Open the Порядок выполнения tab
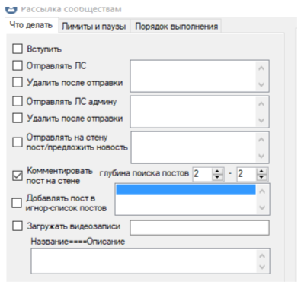Image resolution: width=301 pixels, height=291 pixels. [176, 26]
